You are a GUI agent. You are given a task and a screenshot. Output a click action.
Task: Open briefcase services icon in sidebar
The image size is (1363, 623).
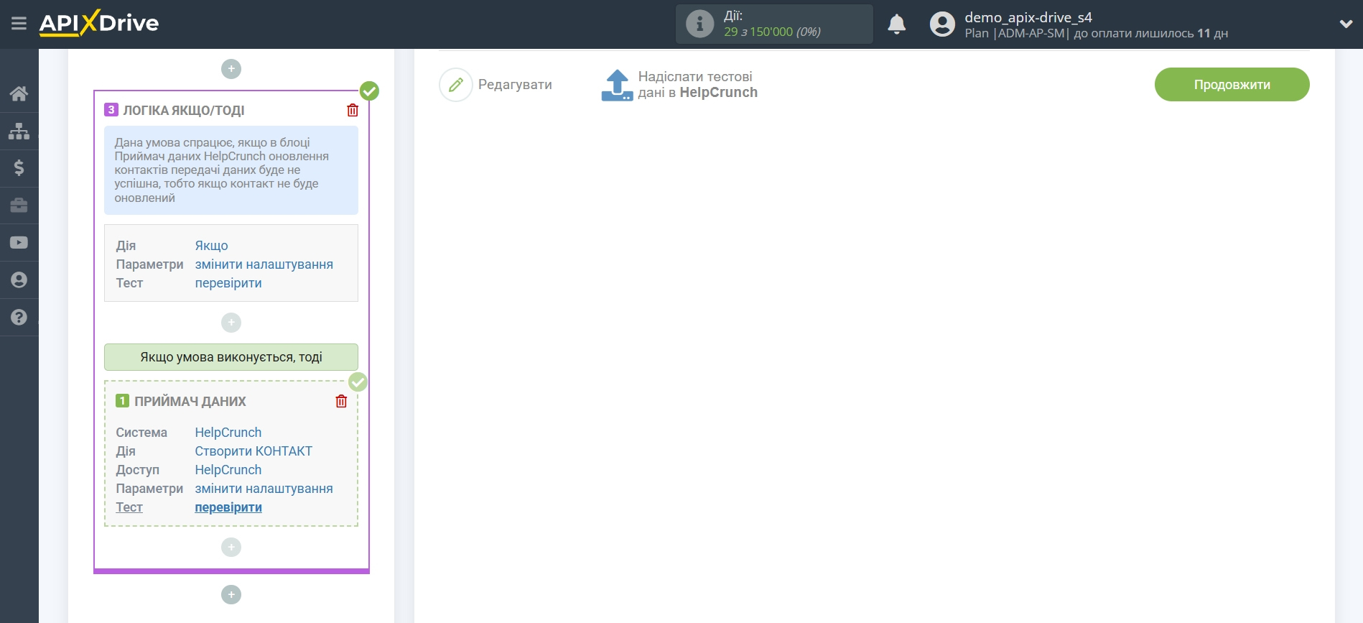[x=19, y=206]
